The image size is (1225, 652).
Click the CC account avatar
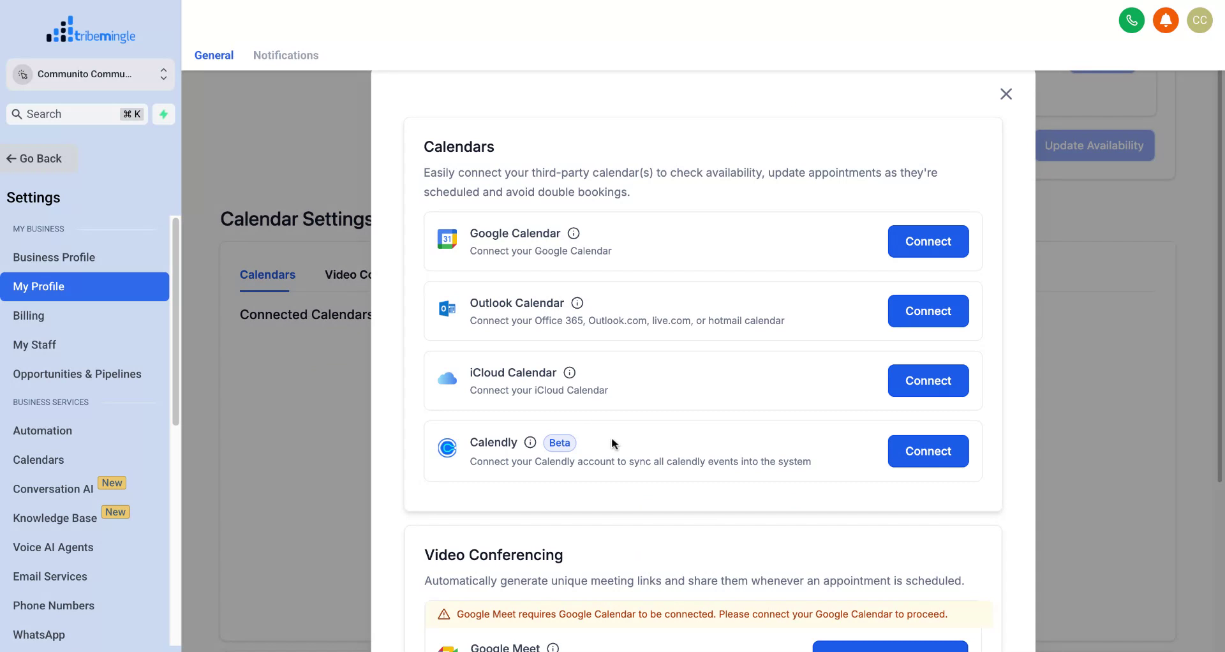click(1199, 20)
